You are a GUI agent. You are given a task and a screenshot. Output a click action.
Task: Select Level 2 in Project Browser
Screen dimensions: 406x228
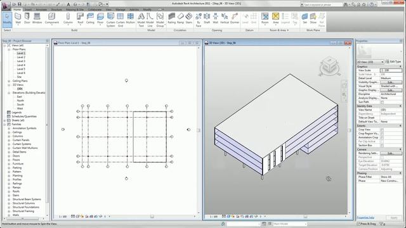tap(21, 57)
